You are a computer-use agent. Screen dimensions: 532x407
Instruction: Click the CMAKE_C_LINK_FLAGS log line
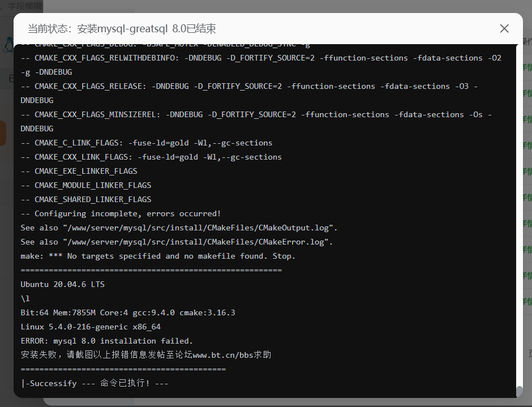click(146, 143)
